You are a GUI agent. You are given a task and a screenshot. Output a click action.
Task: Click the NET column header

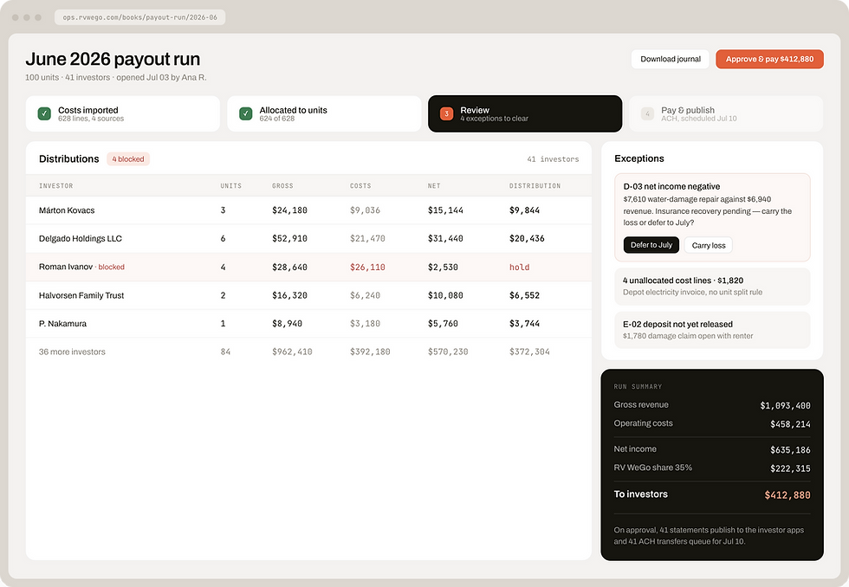(434, 185)
